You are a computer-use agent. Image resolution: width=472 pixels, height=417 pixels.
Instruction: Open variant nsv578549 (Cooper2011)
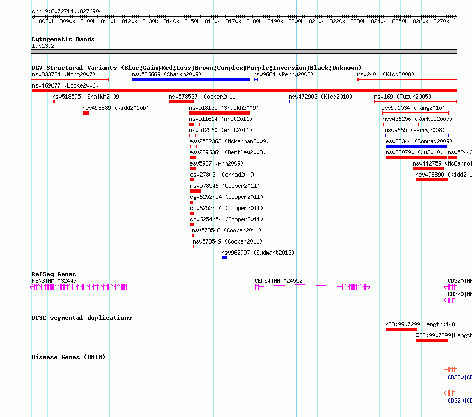click(228, 241)
